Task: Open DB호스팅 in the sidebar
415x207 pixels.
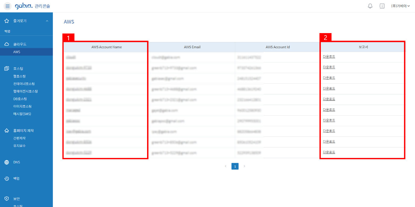Action: tap(20, 99)
